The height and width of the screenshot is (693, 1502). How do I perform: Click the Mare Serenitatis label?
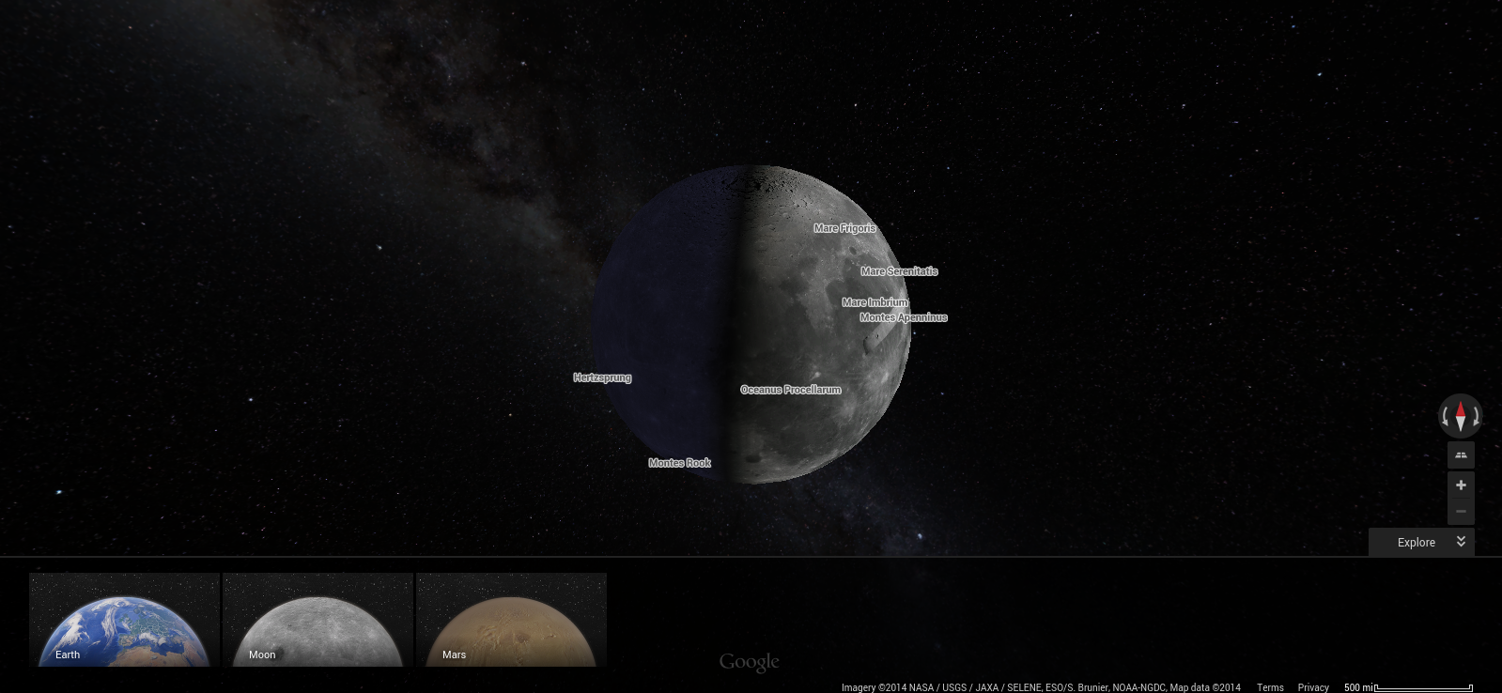(x=899, y=271)
